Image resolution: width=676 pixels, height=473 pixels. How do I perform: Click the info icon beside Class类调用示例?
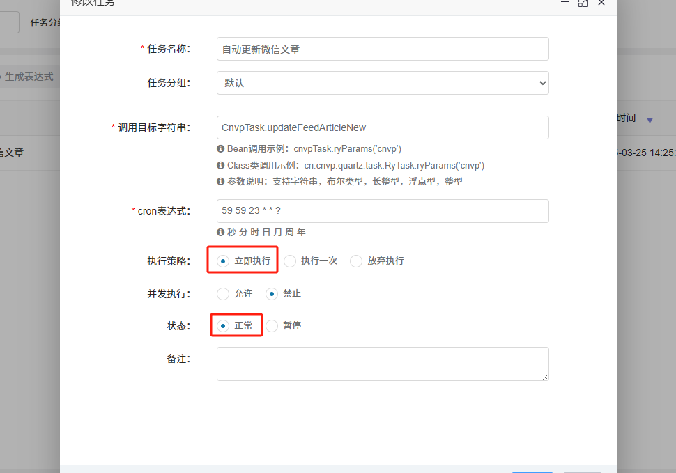(221, 166)
